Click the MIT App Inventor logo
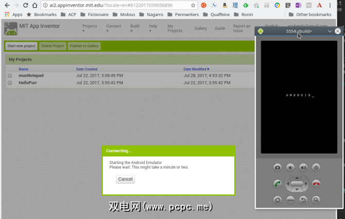This screenshot has width=345, height=219. click(x=11, y=29)
